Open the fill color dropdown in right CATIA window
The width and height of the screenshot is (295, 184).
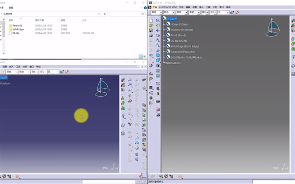click(x=156, y=12)
